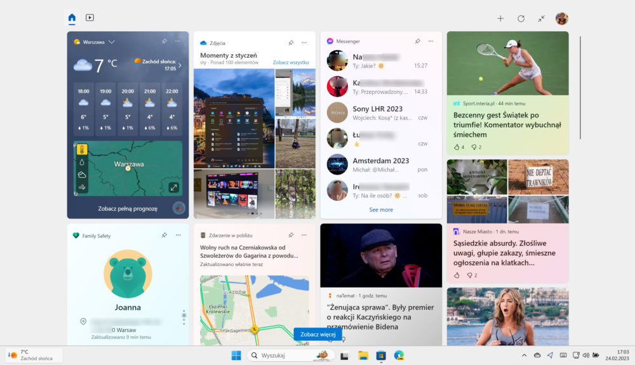Screen dimensions: 635x365
Task: Click the widgets board vertical scrollbar
Action: 580,88
